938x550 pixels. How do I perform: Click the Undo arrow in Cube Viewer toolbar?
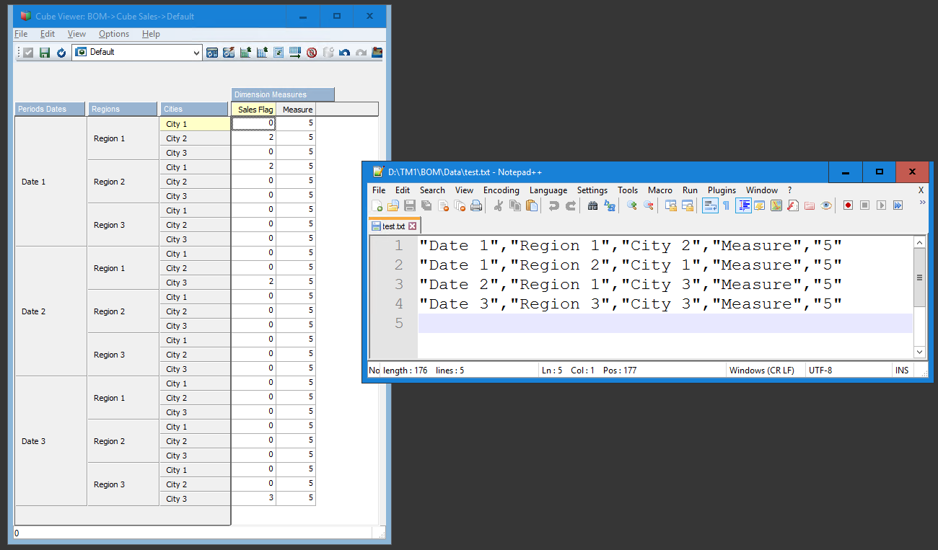click(344, 53)
